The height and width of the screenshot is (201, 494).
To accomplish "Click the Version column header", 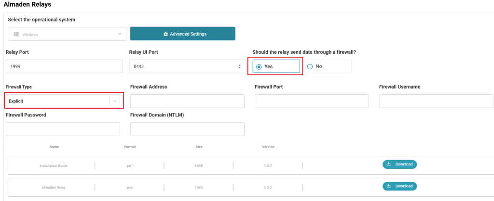I will [268, 147].
